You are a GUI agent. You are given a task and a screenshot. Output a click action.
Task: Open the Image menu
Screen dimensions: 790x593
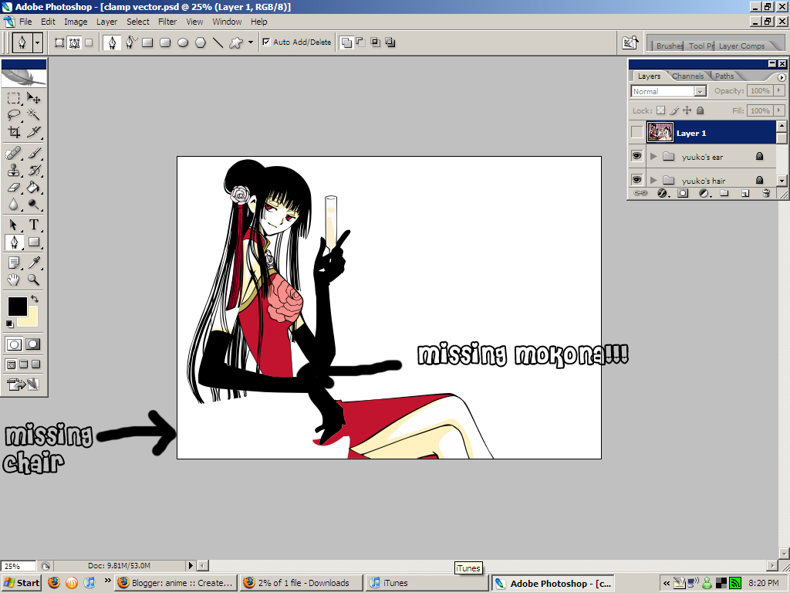click(x=76, y=22)
